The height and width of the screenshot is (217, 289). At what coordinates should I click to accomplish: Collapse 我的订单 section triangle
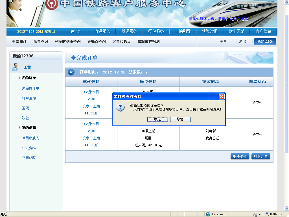tap(19, 78)
